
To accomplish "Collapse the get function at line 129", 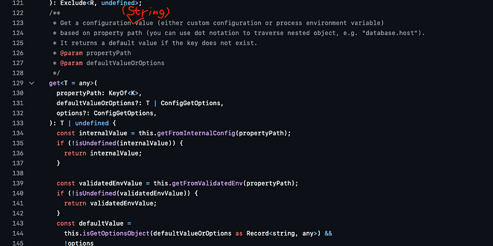I will tap(31, 83).
